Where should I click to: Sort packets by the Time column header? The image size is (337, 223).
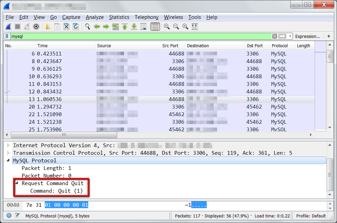click(x=65, y=45)
